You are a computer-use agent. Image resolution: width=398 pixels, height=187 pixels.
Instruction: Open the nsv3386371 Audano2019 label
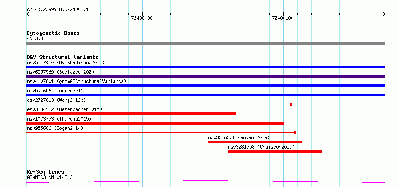pyautogui.click(x=239, y=137)
